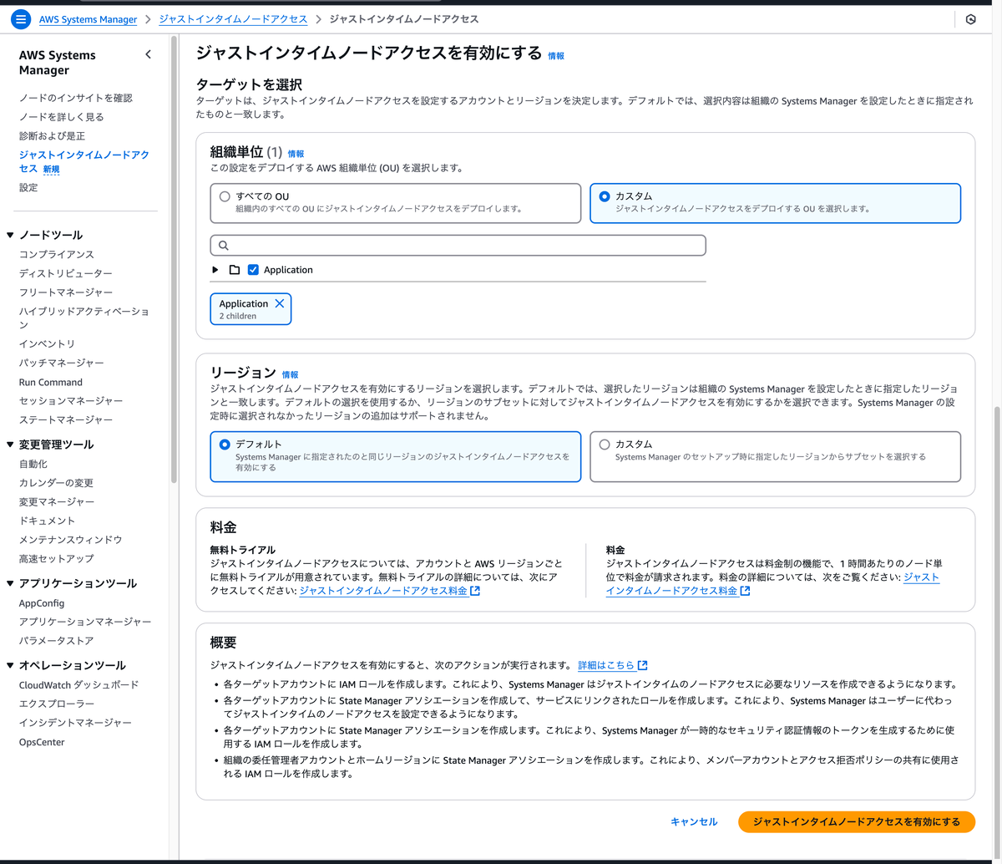Open アプリケーションマネージャー in sidebar

pyautogui.click(x=85, y=622)
